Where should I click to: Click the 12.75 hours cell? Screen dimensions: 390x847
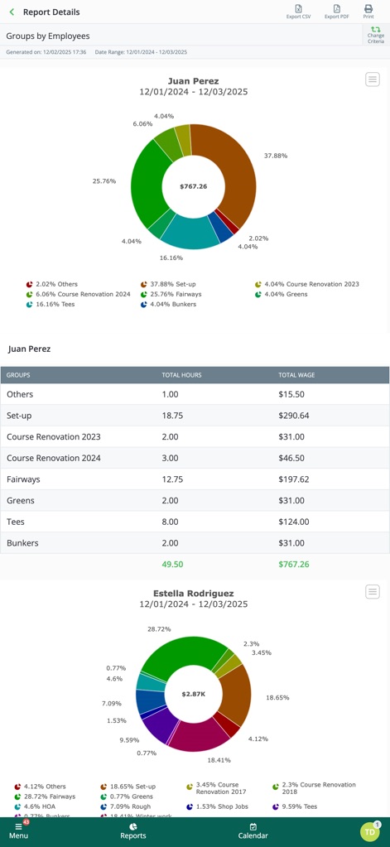coord(172,479)
